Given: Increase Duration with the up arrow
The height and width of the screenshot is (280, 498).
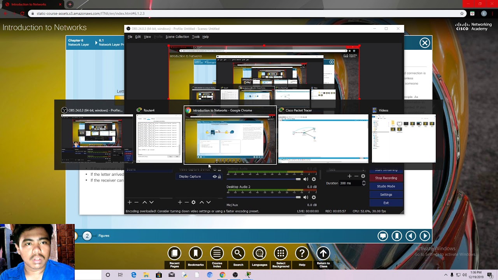Looking at the screenshot, I should (364, 182).
